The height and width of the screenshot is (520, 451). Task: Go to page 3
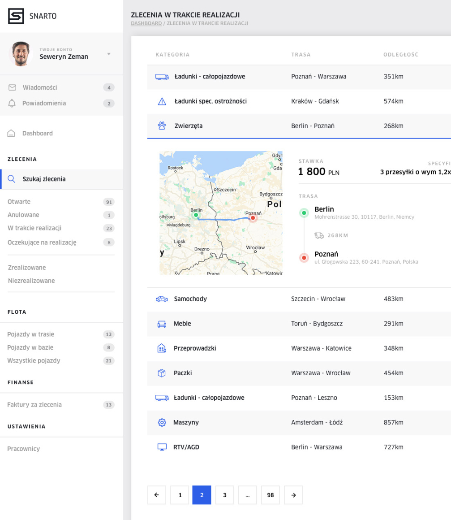coord(224,495)
